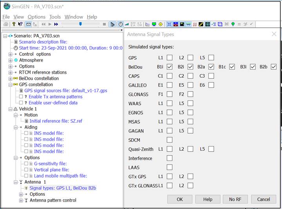Select GPS signal sources file default_v1-17.gps

pyautogui.click(x=66, y=91)
